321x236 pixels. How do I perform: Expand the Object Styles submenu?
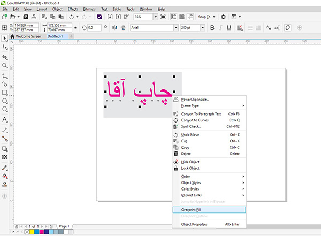[x=209, y=182]
